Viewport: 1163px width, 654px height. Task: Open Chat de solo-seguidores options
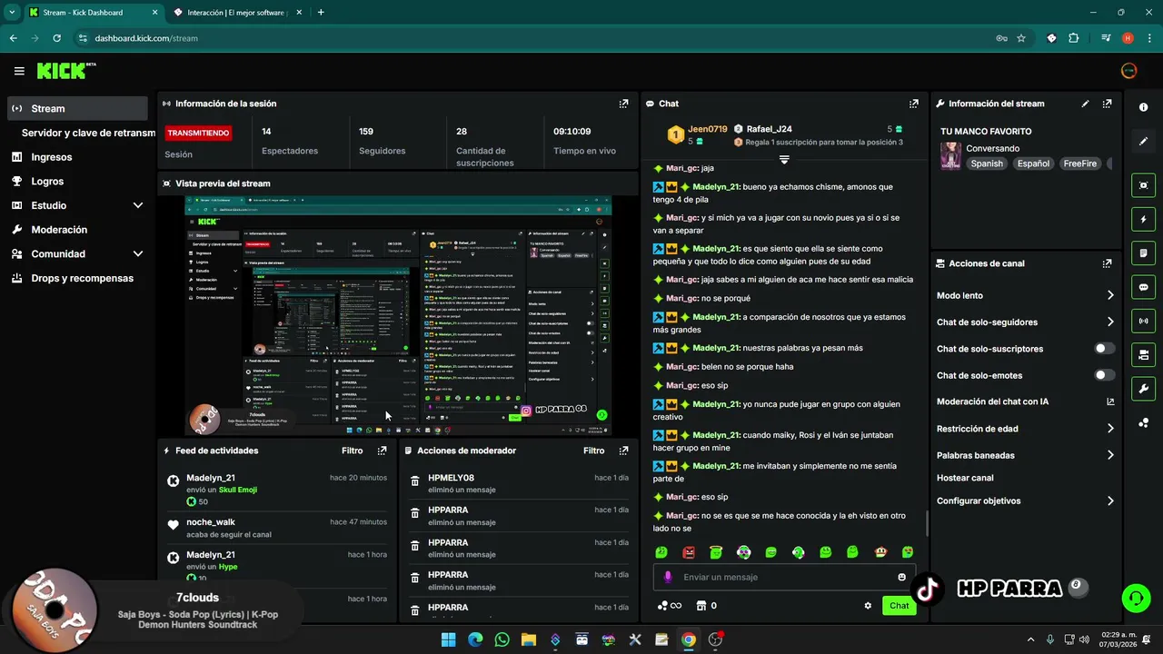[1025, 322]
